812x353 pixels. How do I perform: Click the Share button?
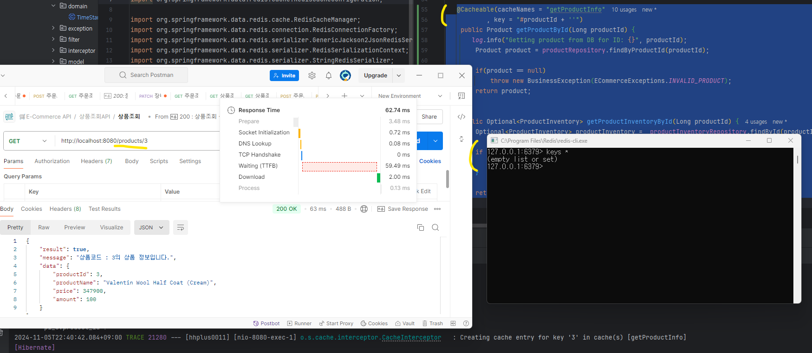point(429,117)
